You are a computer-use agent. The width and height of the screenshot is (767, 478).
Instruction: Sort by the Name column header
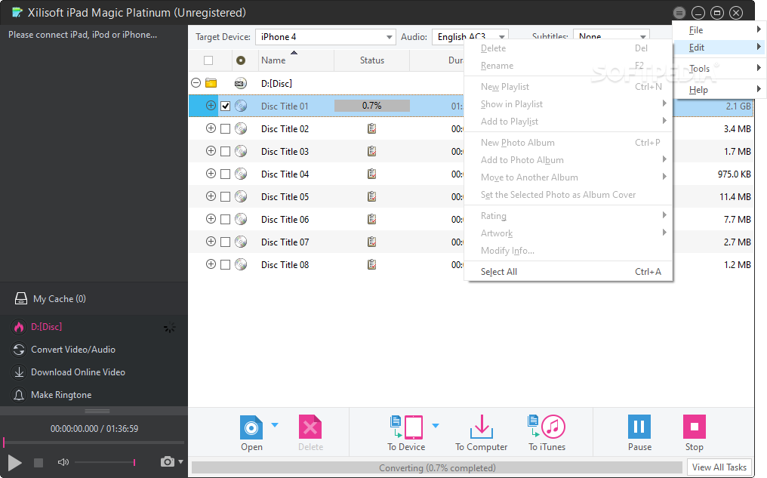click(x=296, y=60)
